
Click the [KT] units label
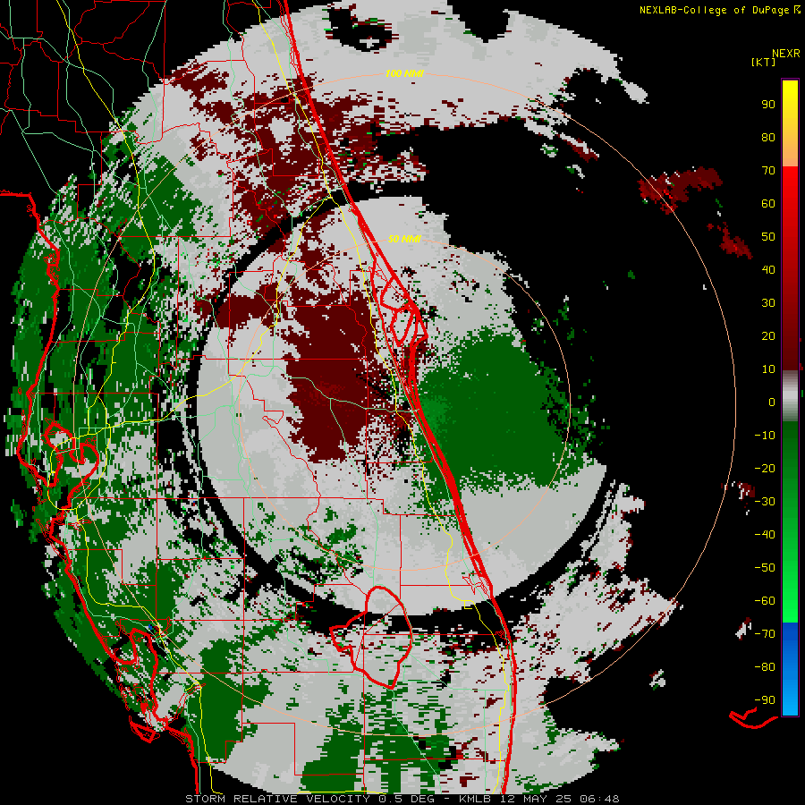(763, 62)
